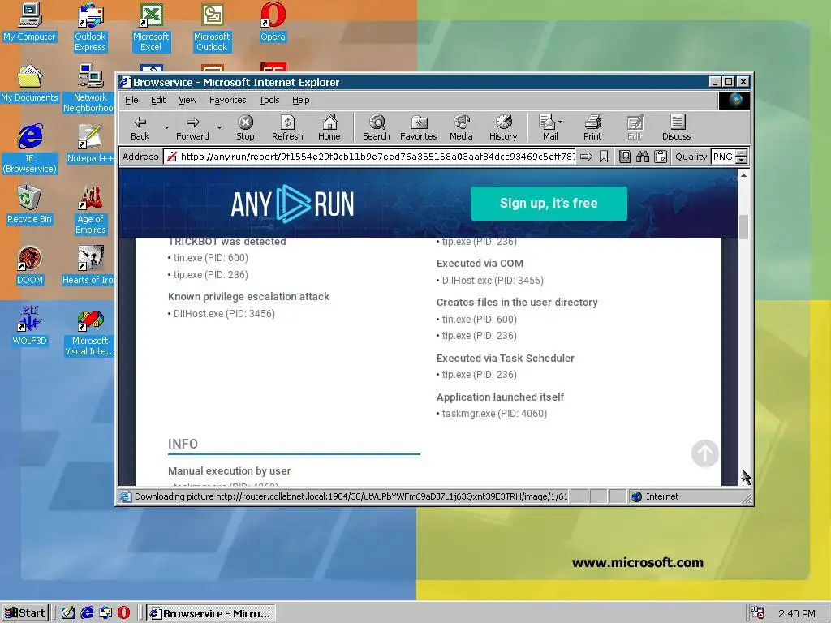Click the address bar URL field
This screenshot has height=623, width=831.
click(369, 157)
